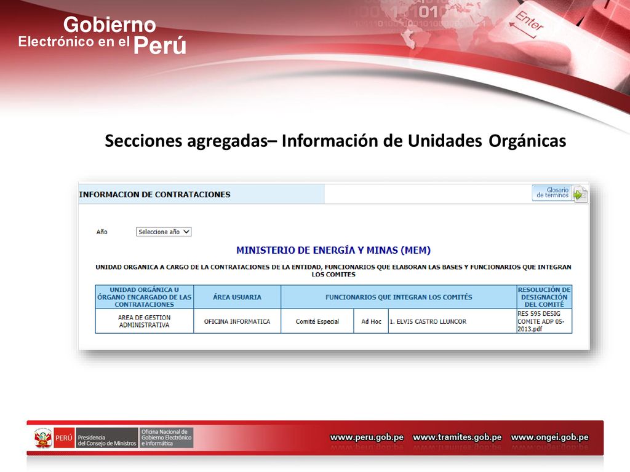
Task: Click 'Oficina Nacional de Gobierno Electrónico' badge
Action: [166, 438]
